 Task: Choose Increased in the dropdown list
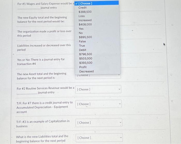coord(85,20)
